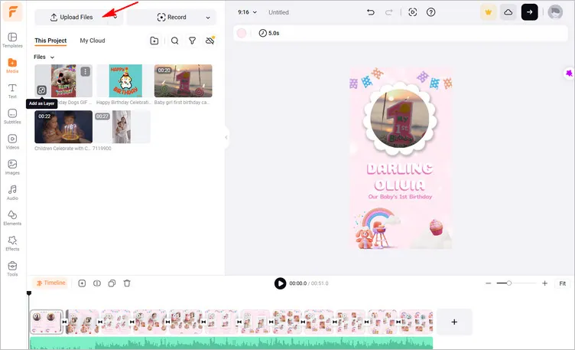Switch to My Cloud tab
This screenshot has height=350, width=575.
click(93, 41)
